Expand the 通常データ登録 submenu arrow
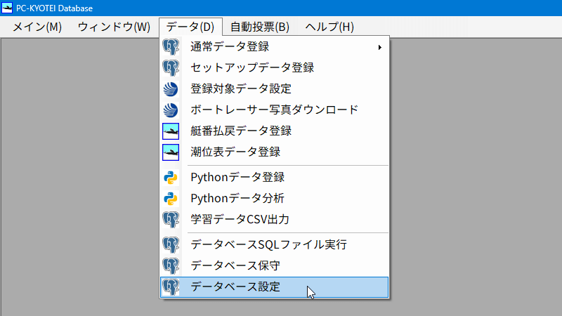This screenshot has height=316, width=562. coord(380,47)
